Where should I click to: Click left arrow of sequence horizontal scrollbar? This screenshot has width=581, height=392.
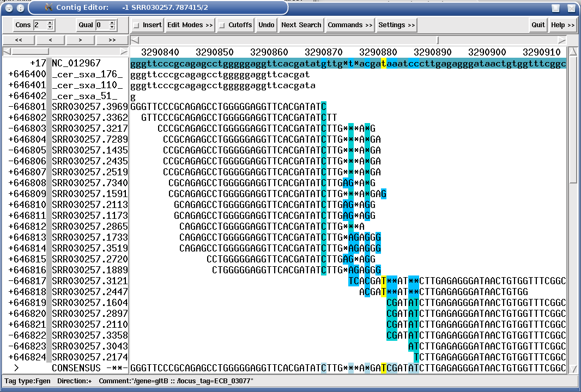tap(135, 40)
